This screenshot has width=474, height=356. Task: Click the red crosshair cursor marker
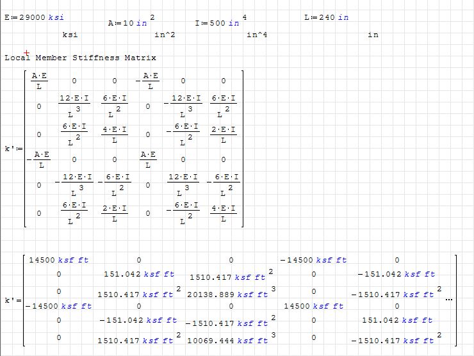(26, 53)
